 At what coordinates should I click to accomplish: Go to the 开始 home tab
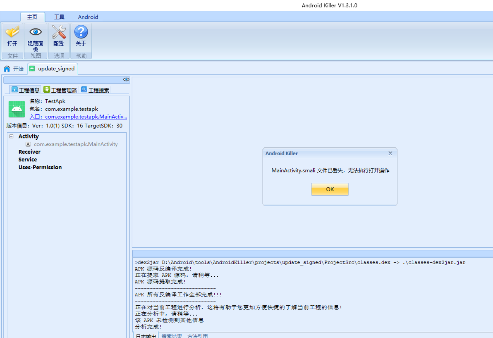(14, 69)
